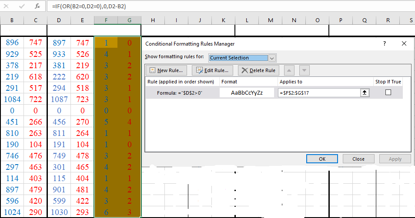Close the Conditional Formatting Rules Manager dialog
This screenshot has width=415, height=218.
404,44
